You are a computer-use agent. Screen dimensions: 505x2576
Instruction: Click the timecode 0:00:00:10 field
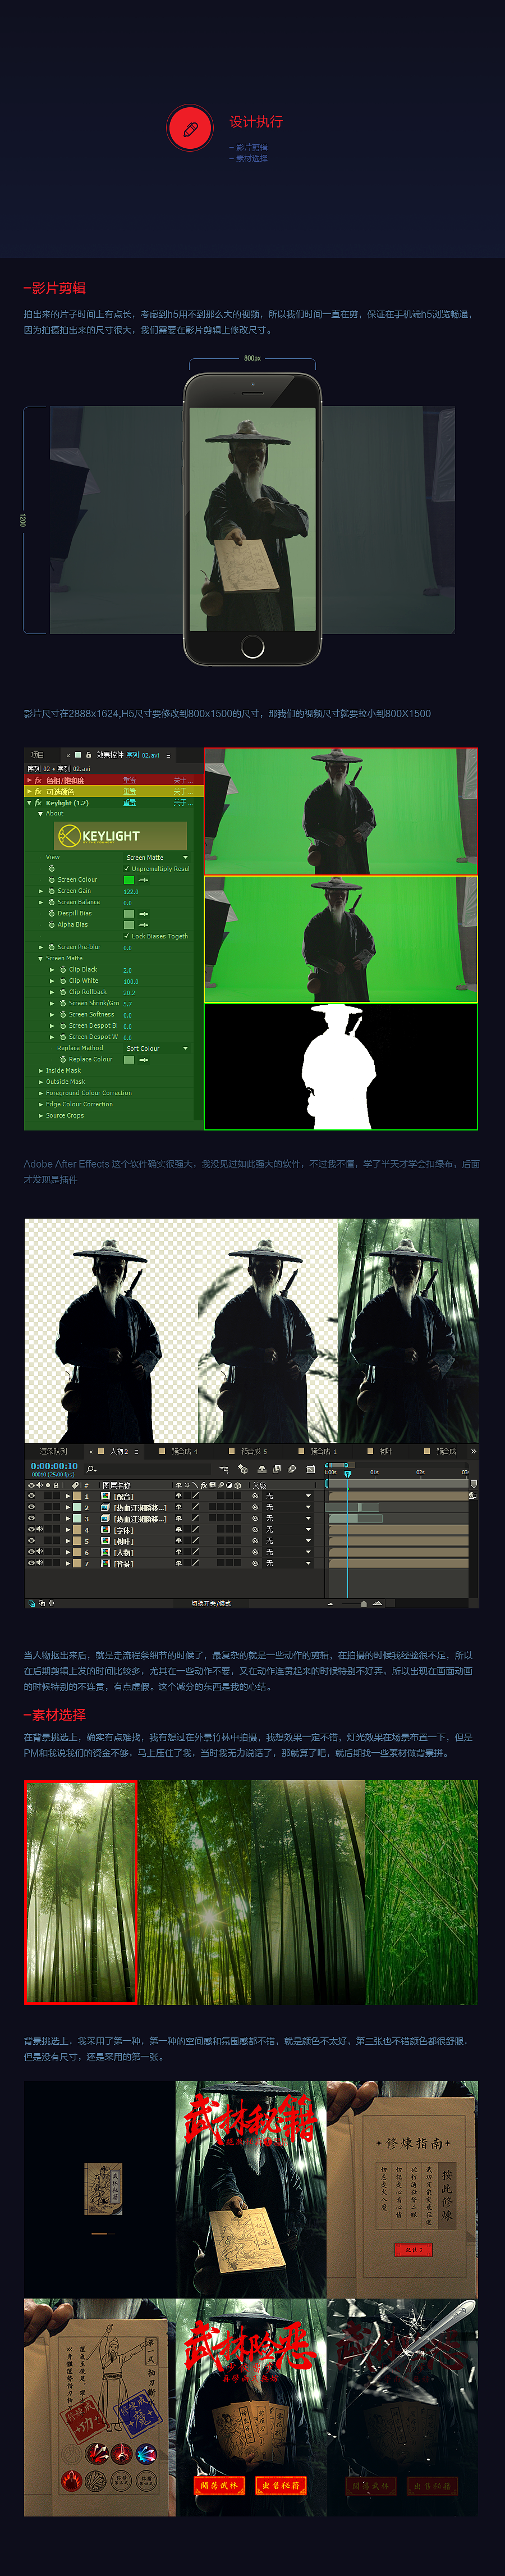[x=54, y=1466]
